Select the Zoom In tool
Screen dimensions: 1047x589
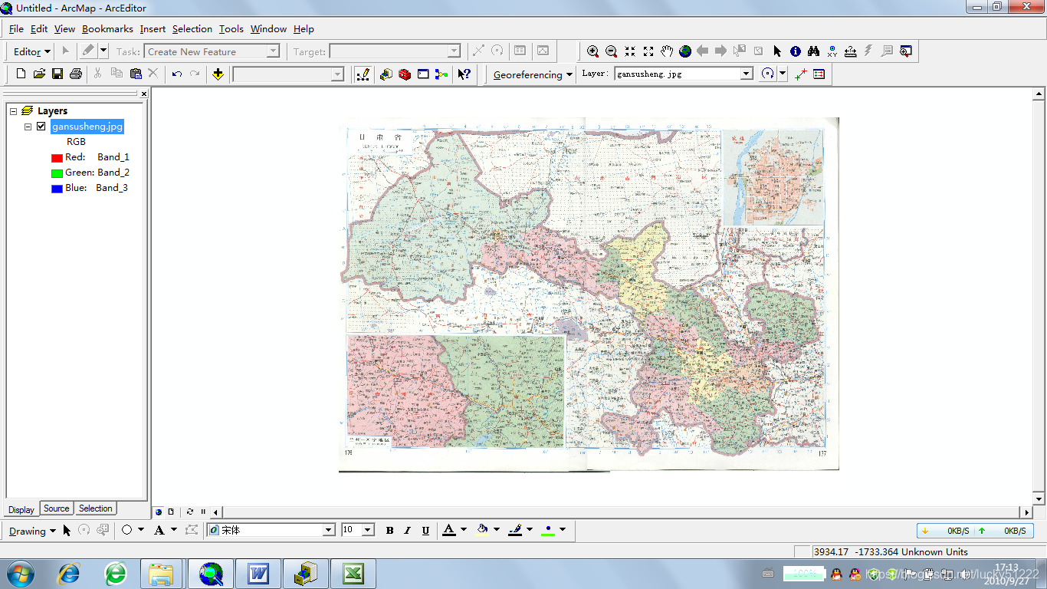(x=592, y=51)
